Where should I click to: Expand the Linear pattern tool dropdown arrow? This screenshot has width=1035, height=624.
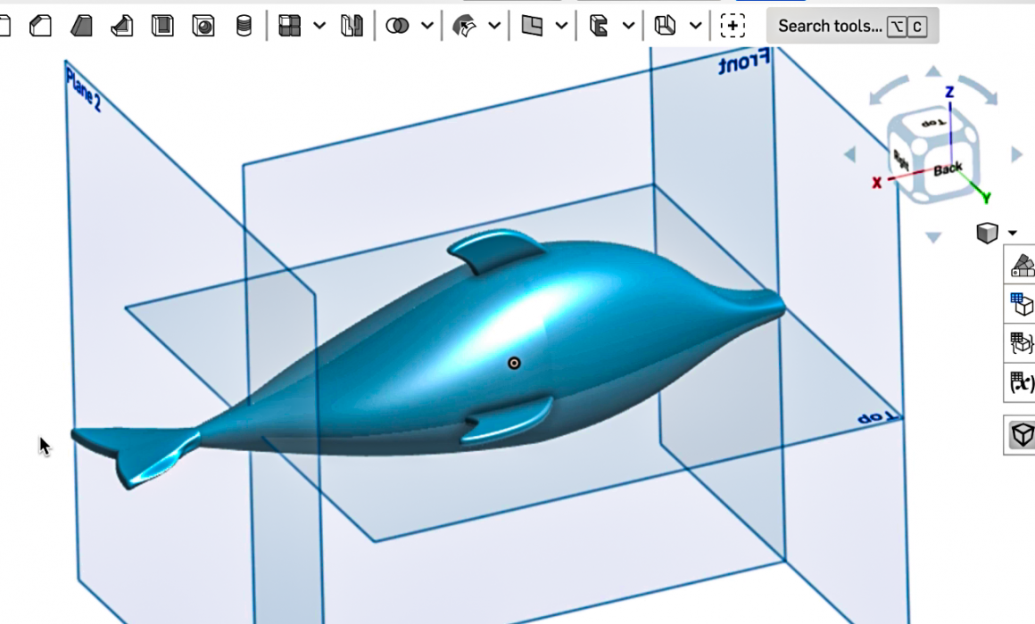319,26
